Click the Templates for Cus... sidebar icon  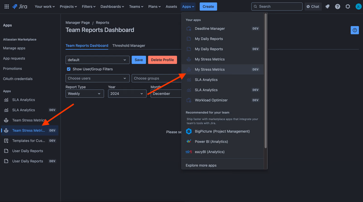(6, 140)
